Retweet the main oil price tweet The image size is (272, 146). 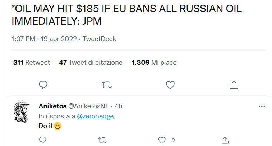(107, 85)
